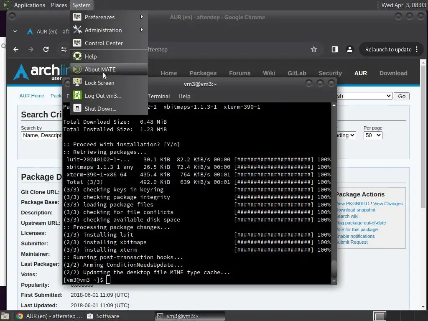The width and height of the screenshot is (428, 321).
Task: Click the Chrome page vertical scrollbar
Action: 423,137
